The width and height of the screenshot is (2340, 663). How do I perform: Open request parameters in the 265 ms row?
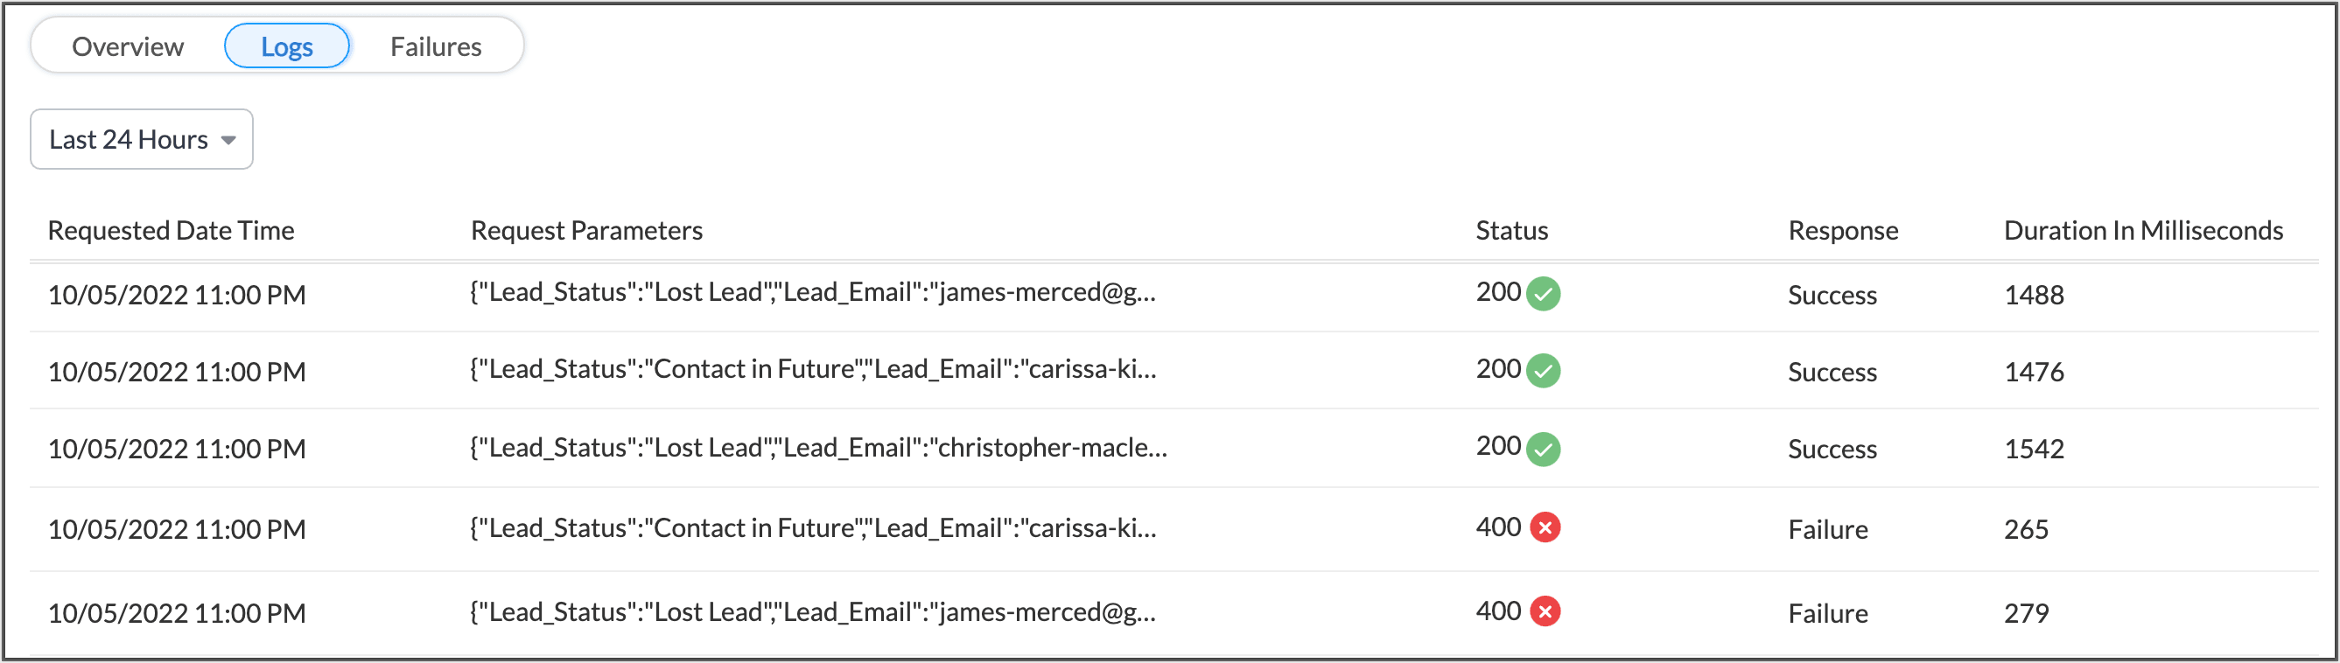(x=812, y=527)
